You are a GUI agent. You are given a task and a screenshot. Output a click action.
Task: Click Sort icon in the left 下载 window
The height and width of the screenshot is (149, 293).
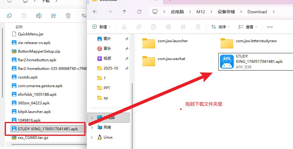point(84,16)
